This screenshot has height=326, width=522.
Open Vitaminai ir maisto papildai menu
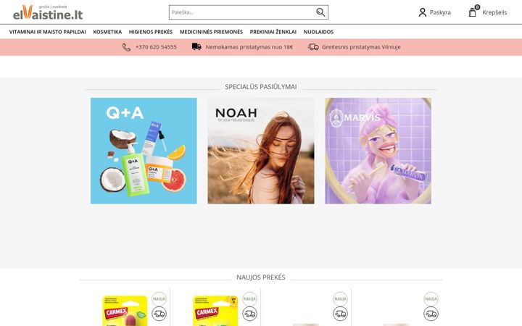point(48,32)
